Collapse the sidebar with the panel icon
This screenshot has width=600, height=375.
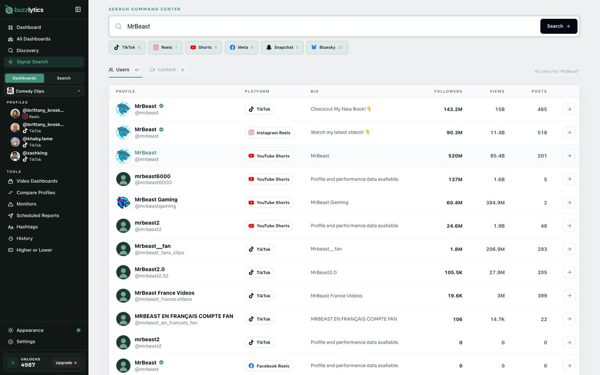[x=78, y=9]
